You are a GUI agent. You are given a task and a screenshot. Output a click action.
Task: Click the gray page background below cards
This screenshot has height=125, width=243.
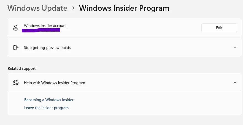coord(124,120)
